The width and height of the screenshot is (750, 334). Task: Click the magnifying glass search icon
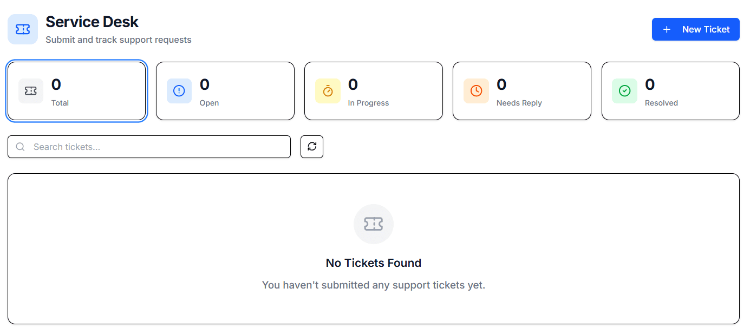click(x=20, y=146)
